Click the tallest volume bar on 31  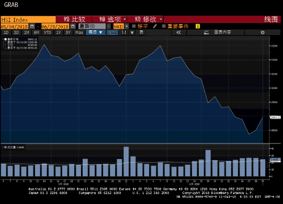click(126, 162)
